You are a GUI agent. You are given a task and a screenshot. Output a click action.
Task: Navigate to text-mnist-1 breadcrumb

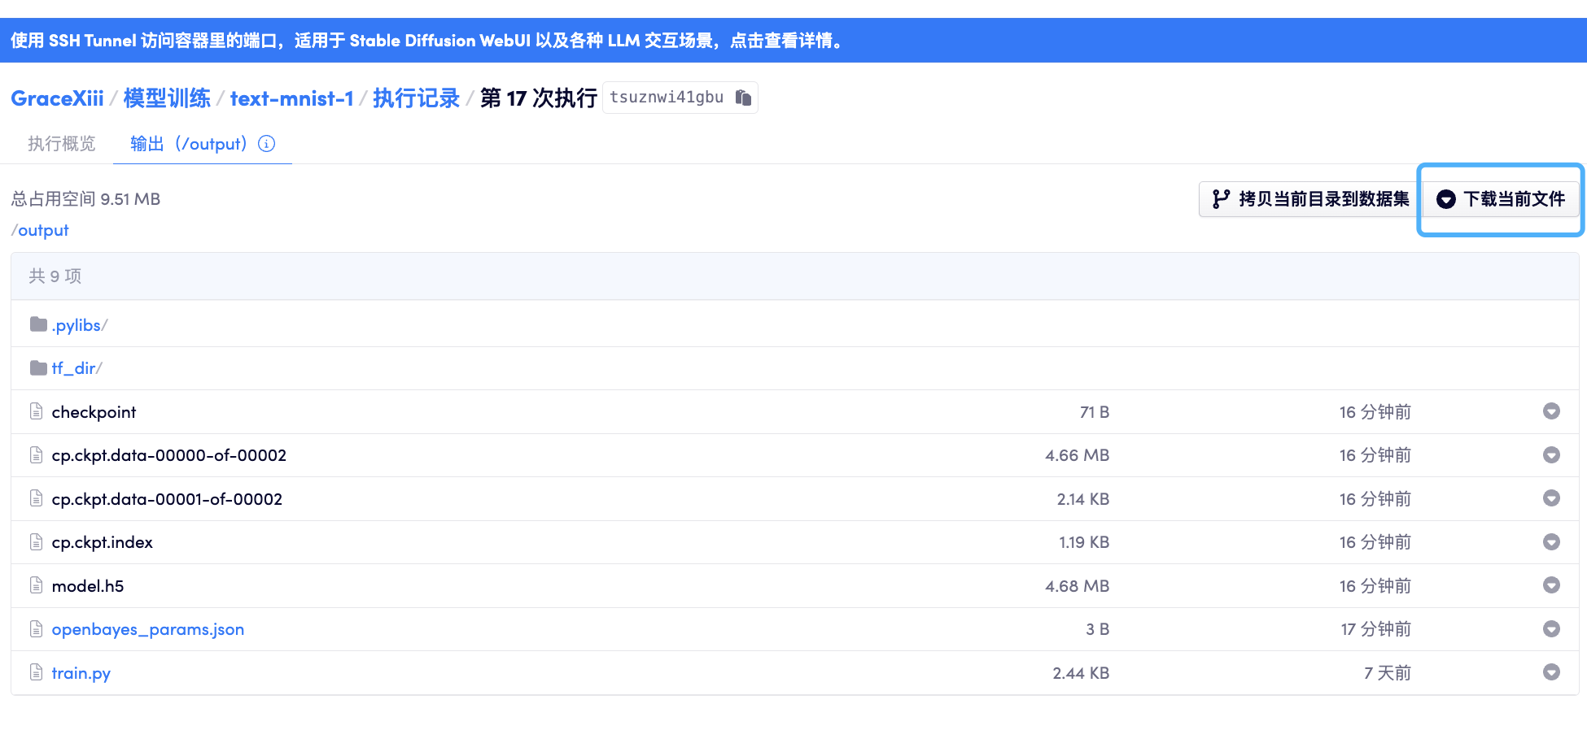click(291, 98)
